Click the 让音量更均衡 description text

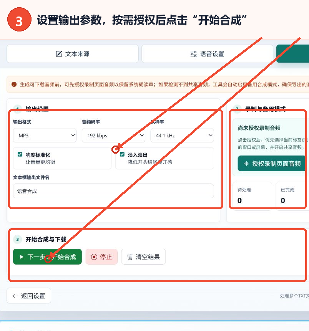[40, 162]
